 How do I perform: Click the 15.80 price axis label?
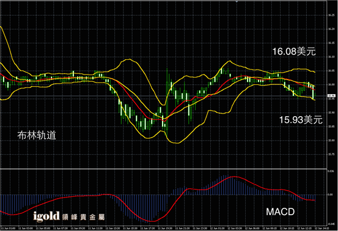(331, 141)
